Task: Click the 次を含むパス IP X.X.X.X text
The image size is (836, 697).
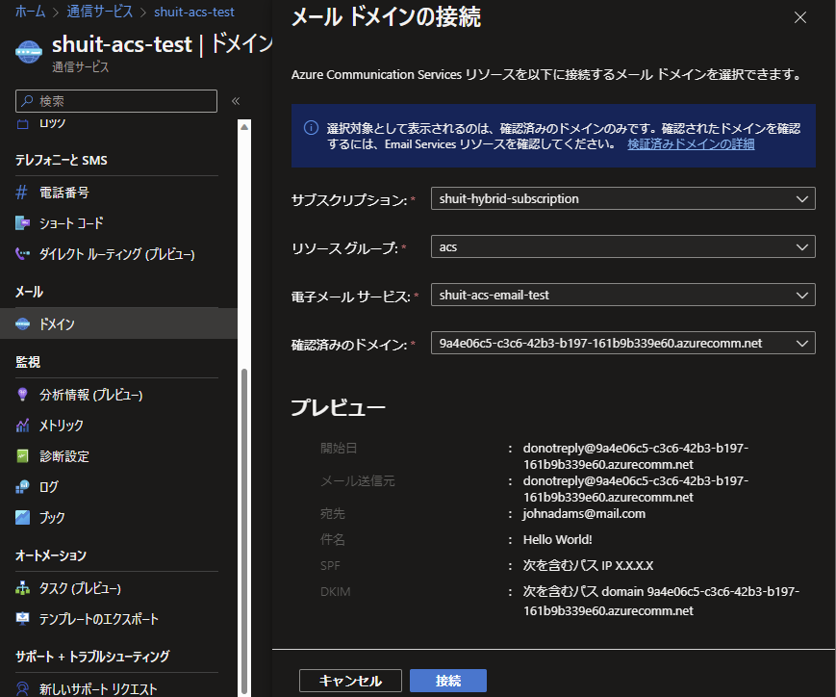Action: 588,565
